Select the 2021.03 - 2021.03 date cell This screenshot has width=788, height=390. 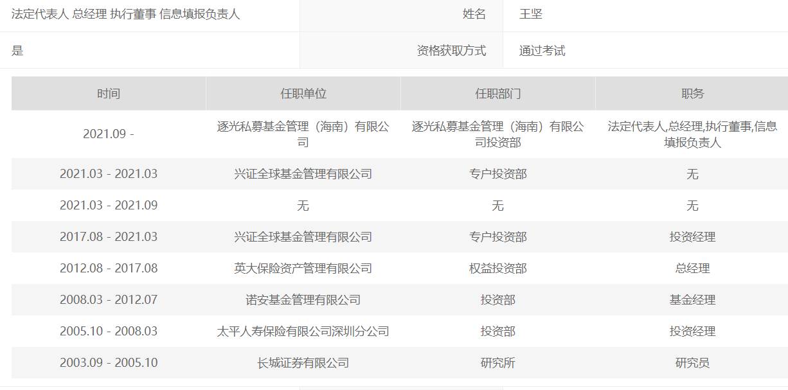(x=109, y=174)
